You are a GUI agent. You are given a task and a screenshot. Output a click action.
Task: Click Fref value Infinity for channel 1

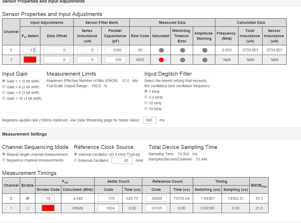click(78, 208)
